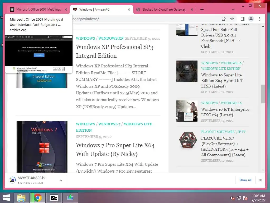
Task: Click the Windows 7 Pro Lite thumbnail image
Action: point(42,146)
